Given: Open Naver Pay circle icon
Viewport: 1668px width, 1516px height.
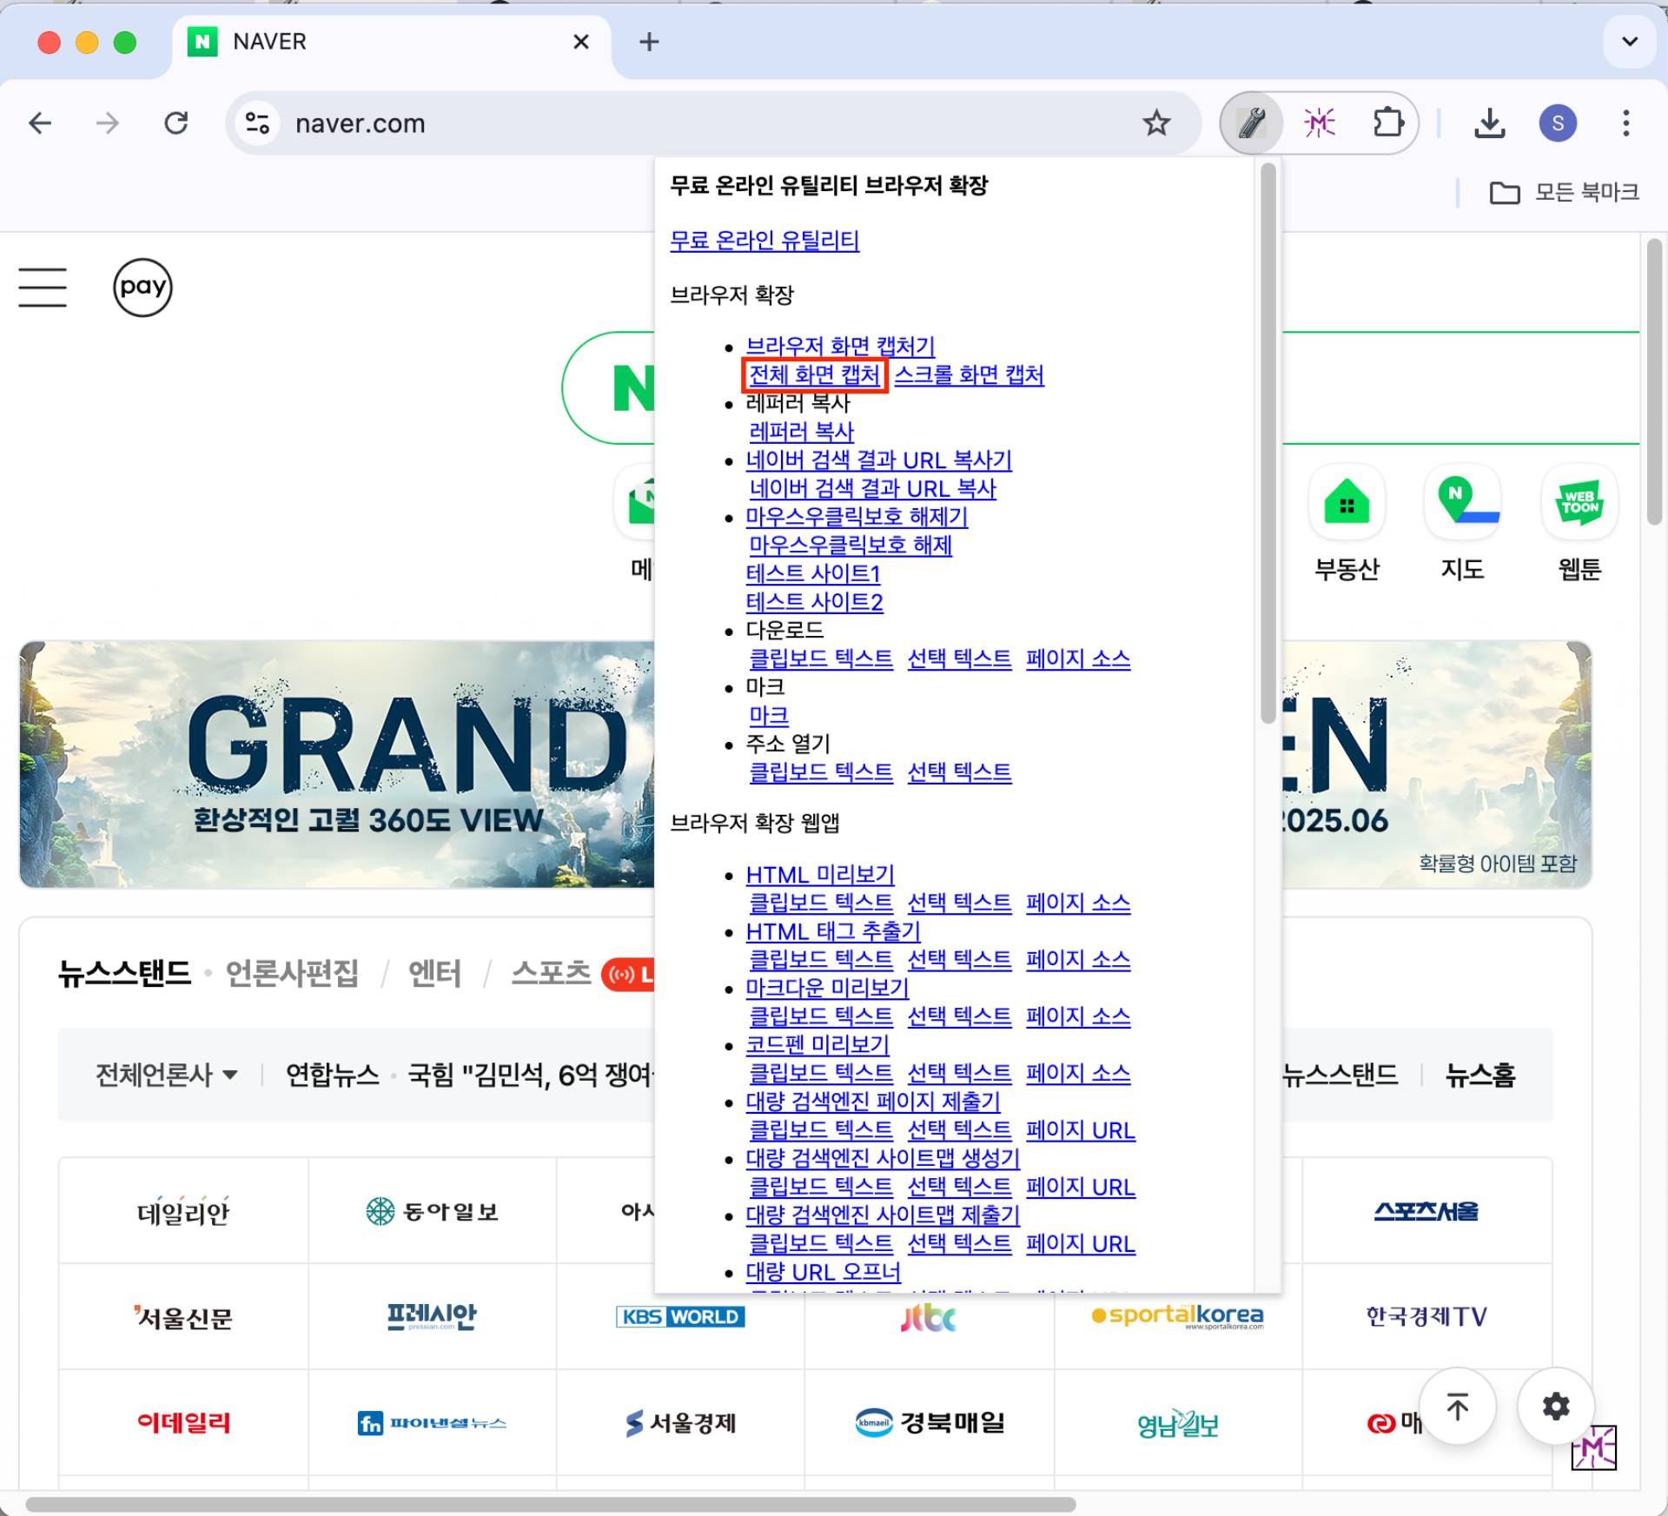Looking at the screenshot, I should tap(142, 288).
